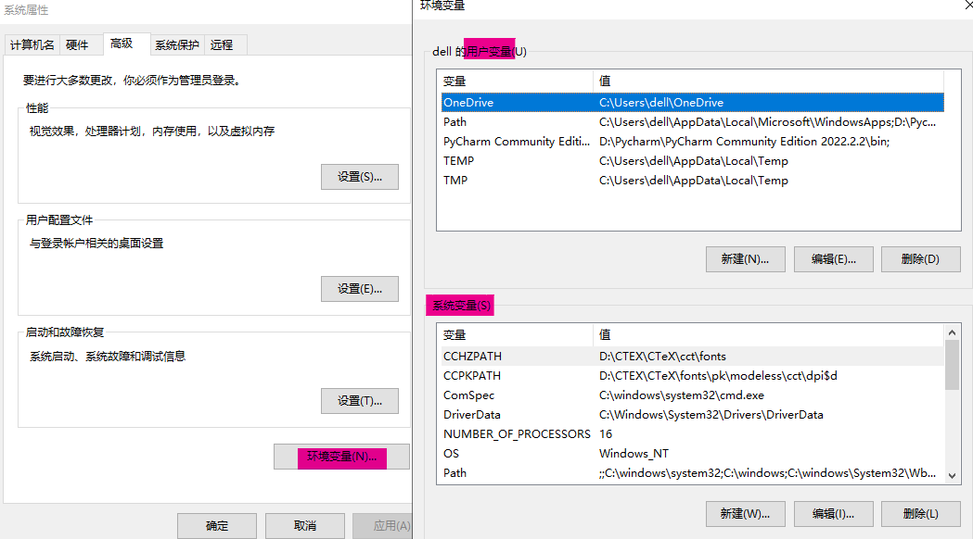The image size is (973, 539).
Task: Select the NUMBER_OF_PROCESSORS system variable
Action: pyautogui.click(x=693, y=434)
